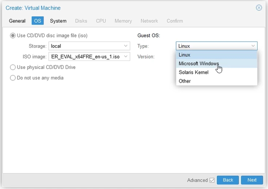Close the Create Virtual Machine dialog
This screenshot has height=189, width=268.
[x=259, y=8]
